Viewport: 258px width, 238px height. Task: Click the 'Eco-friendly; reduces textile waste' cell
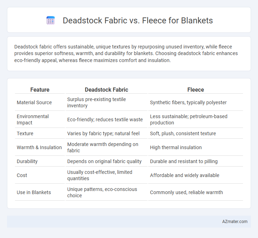pos(106,120)
